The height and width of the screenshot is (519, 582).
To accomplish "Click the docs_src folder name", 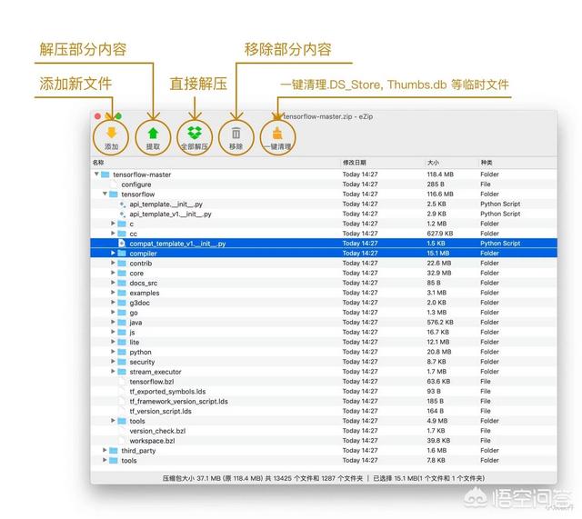I will [144, 283].
